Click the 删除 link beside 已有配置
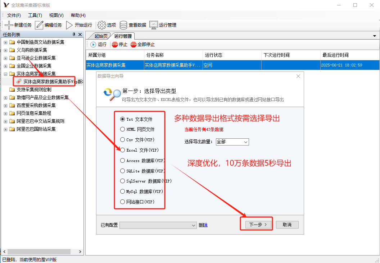Image resolution: width=380 pixels, height=263 pixels. tap(203, 225)
